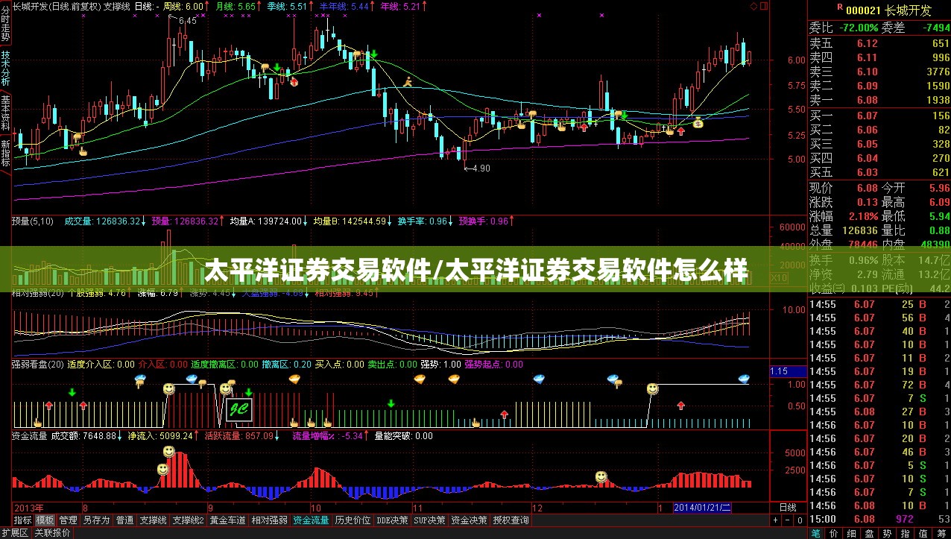Select the 资金流量 indicator tab

coord(311,520)
